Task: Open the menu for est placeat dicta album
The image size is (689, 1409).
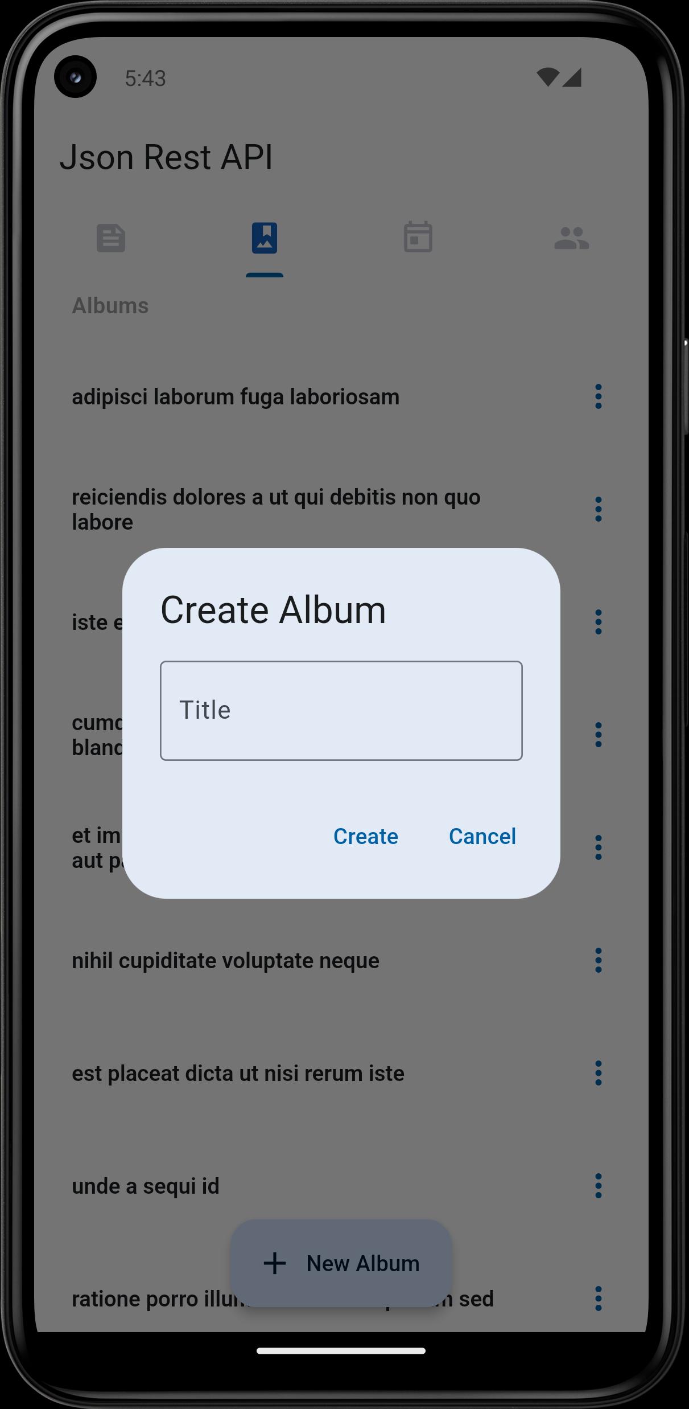Action: click(599, 1073)
